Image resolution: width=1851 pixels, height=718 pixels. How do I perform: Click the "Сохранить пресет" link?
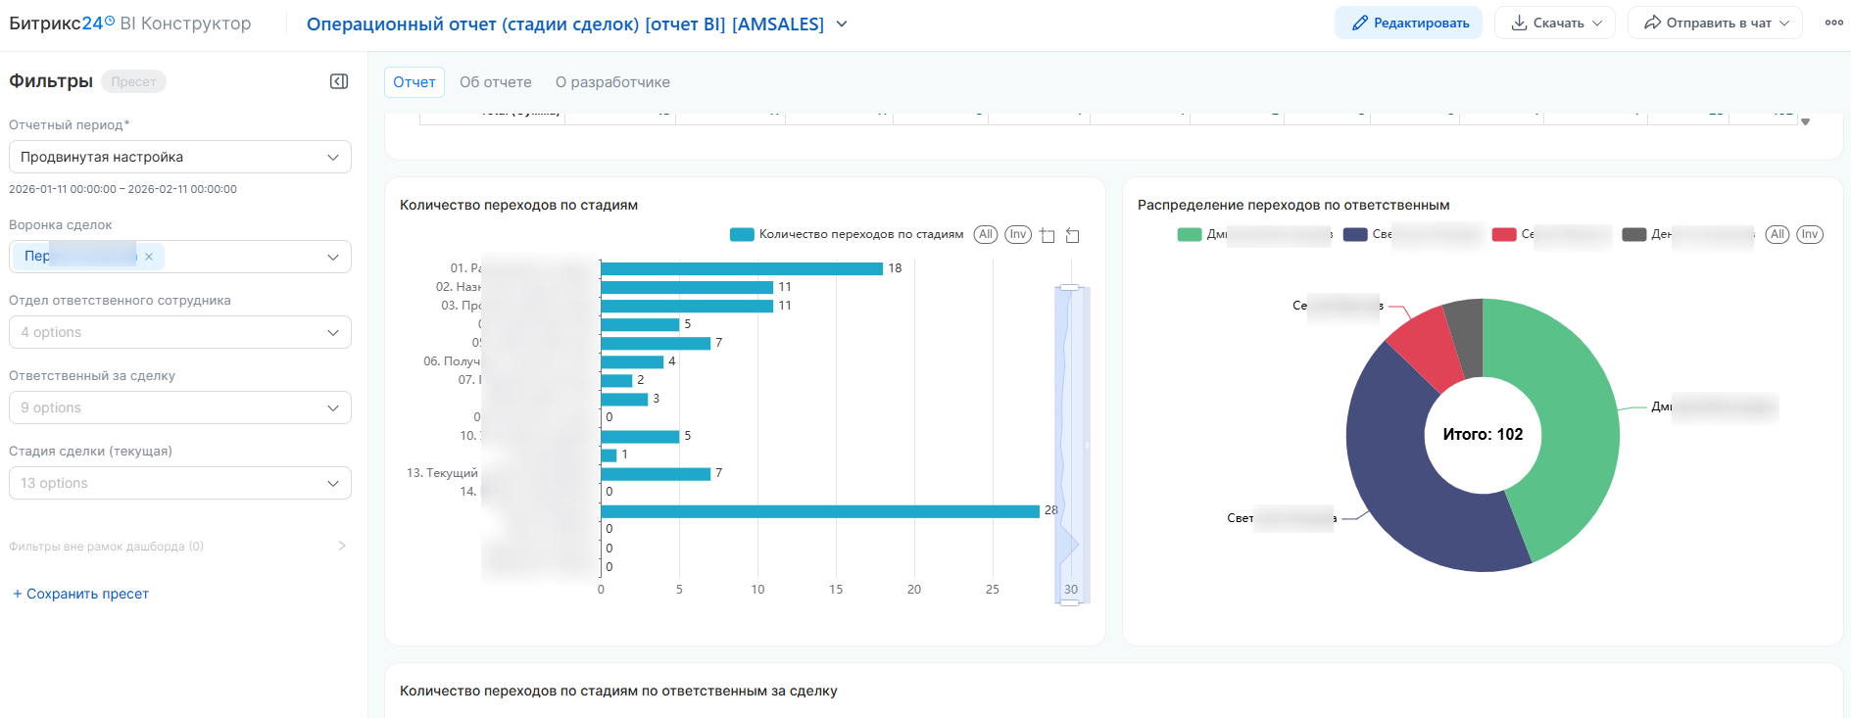point(80,594)
